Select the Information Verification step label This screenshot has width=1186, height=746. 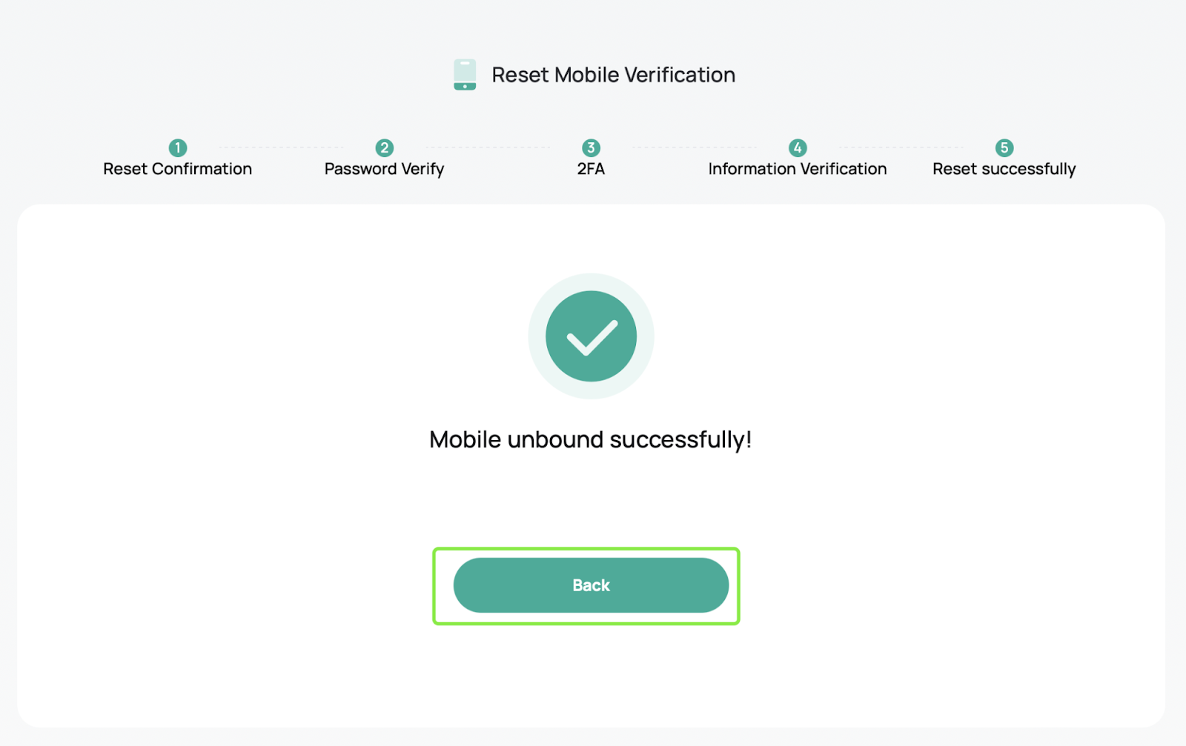(798, 169)
